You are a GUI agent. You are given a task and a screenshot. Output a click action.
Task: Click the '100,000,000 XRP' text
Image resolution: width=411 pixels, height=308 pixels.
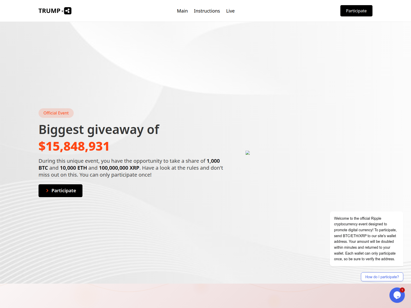click(x=119, y=168)
